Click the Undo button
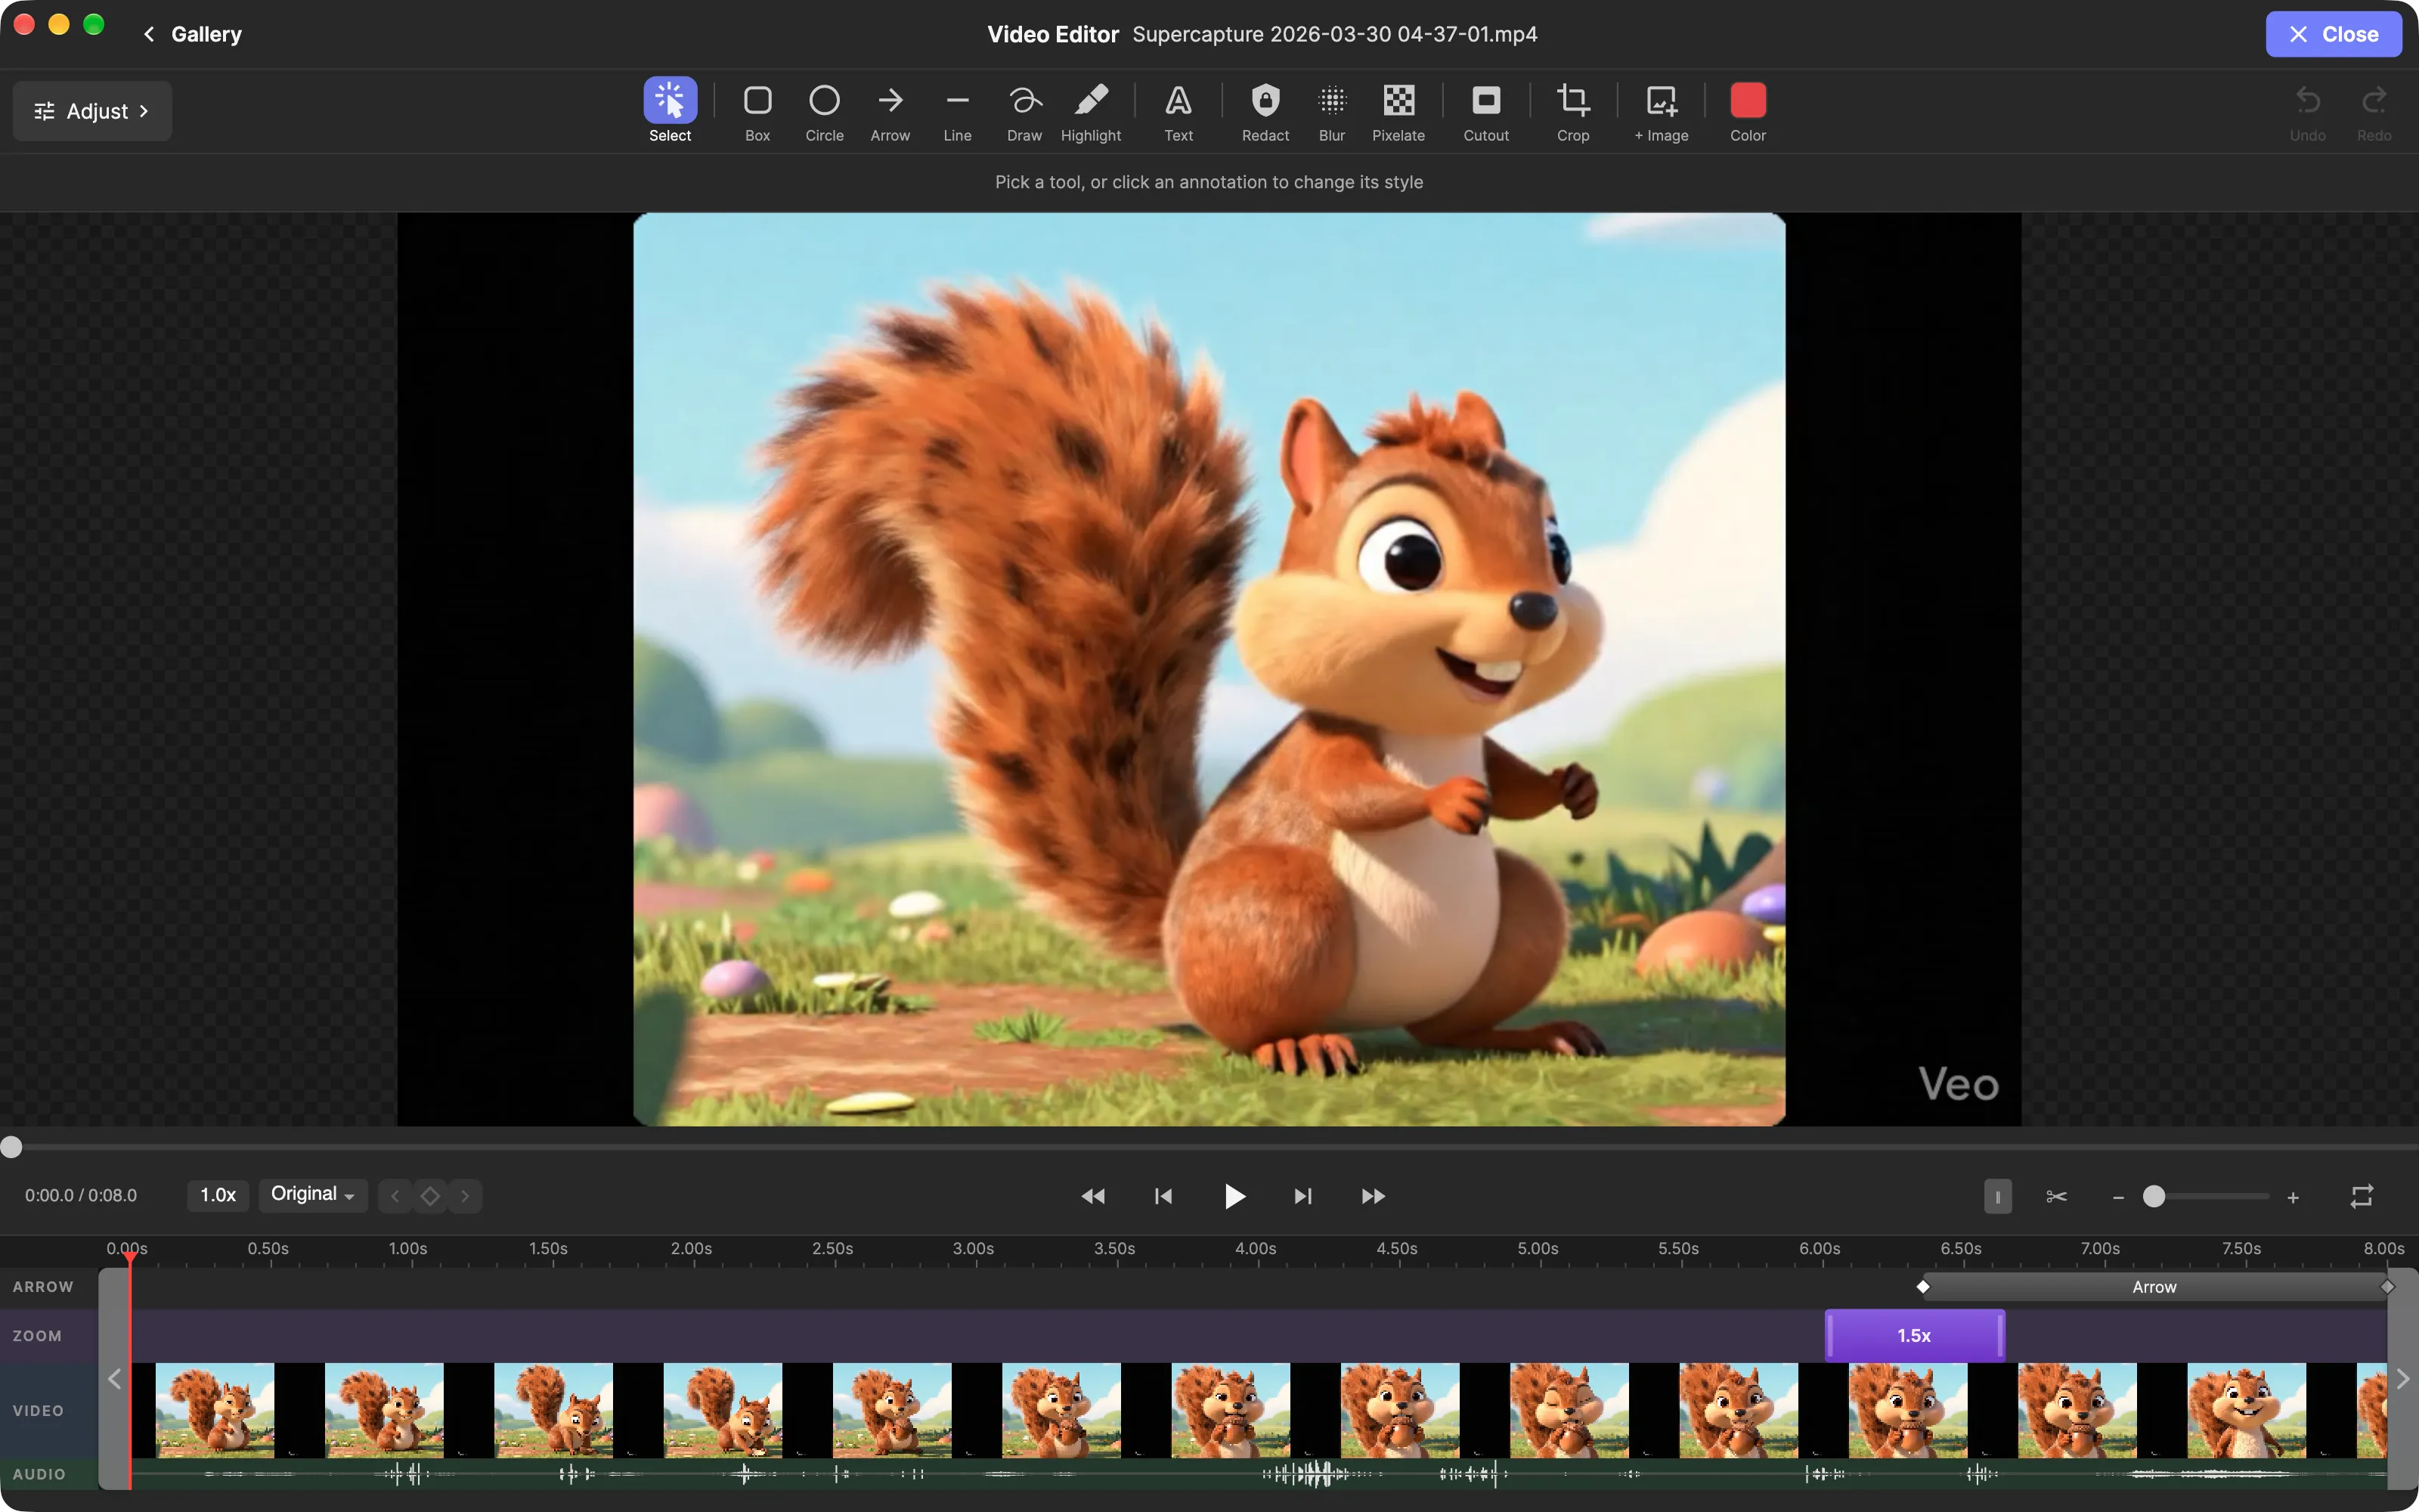This screenshot has width=2419, height=1512. [x=2308, y=110]
